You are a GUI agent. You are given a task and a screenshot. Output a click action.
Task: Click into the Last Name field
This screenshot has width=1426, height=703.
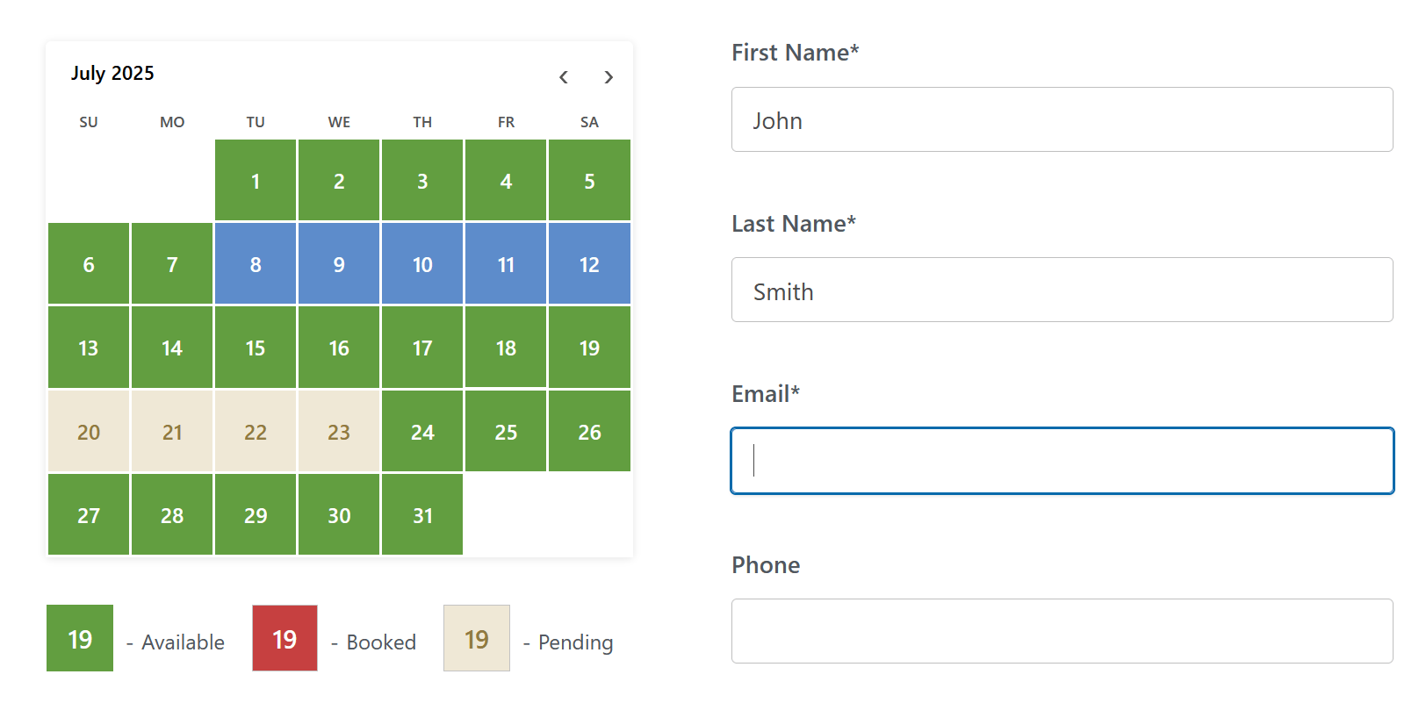(x=1062, y=290)
